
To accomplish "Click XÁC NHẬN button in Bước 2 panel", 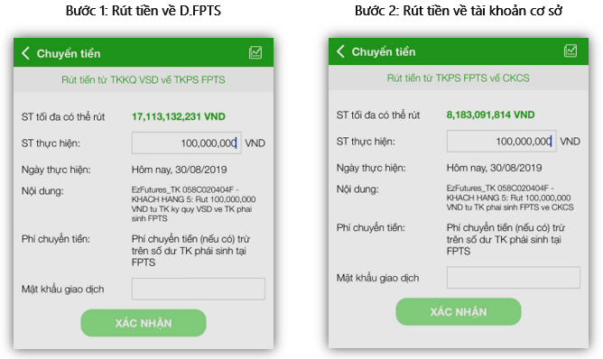I will (x=459, y=312).
